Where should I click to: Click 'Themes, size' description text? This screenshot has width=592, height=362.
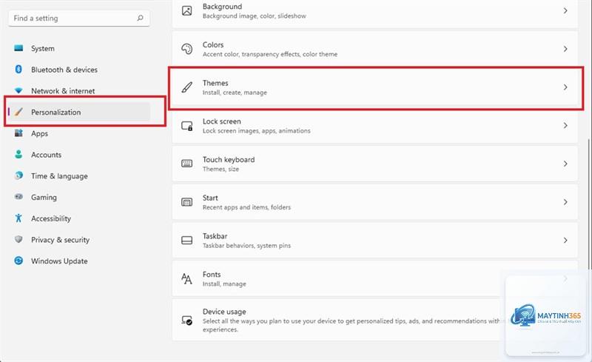point(221,169)
